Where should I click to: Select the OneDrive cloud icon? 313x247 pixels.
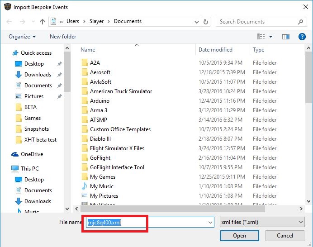click(x=15, y=154)
